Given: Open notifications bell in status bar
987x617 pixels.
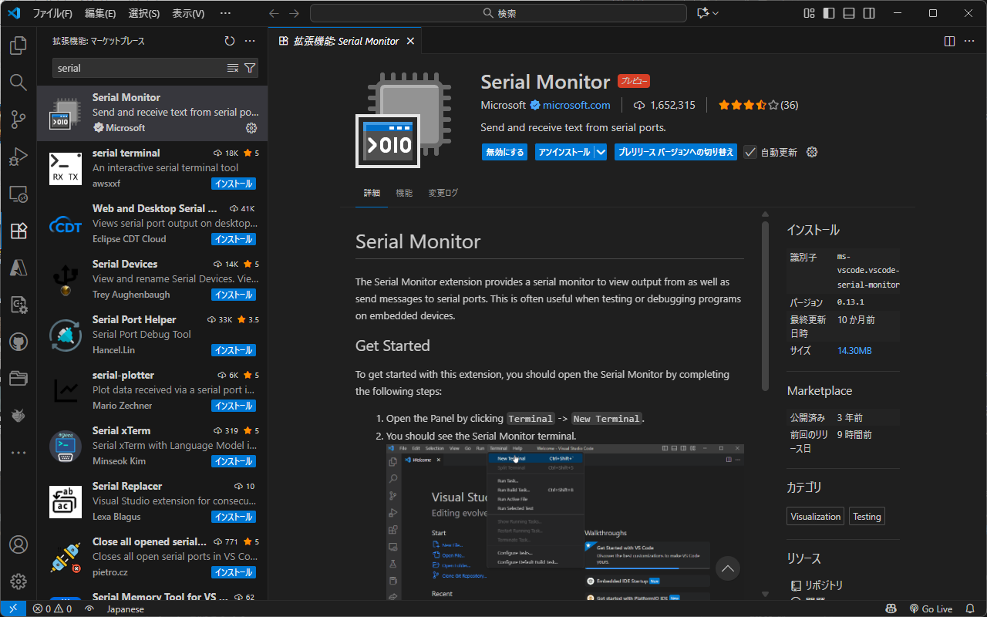Looking at the screenshot, I should click(x=970, y=609).
